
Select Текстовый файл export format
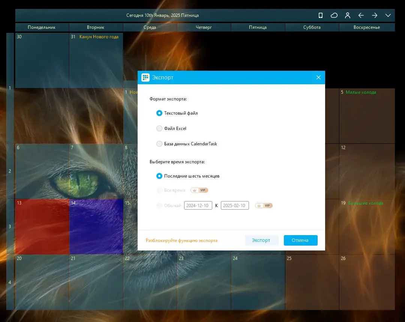tap(177, 113)
